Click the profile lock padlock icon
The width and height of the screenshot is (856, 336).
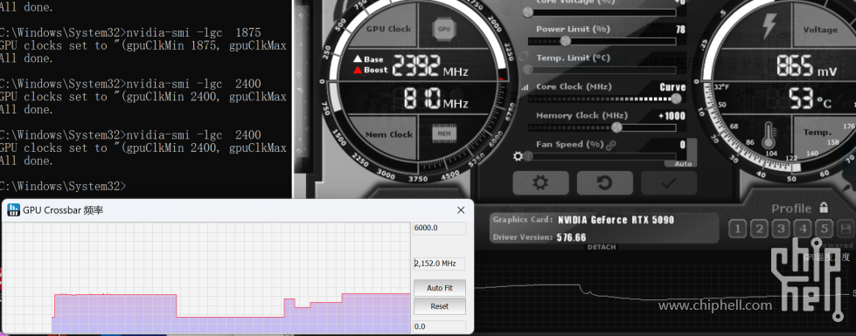tap(824, 208)
